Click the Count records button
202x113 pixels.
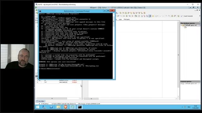pos(188,16)
